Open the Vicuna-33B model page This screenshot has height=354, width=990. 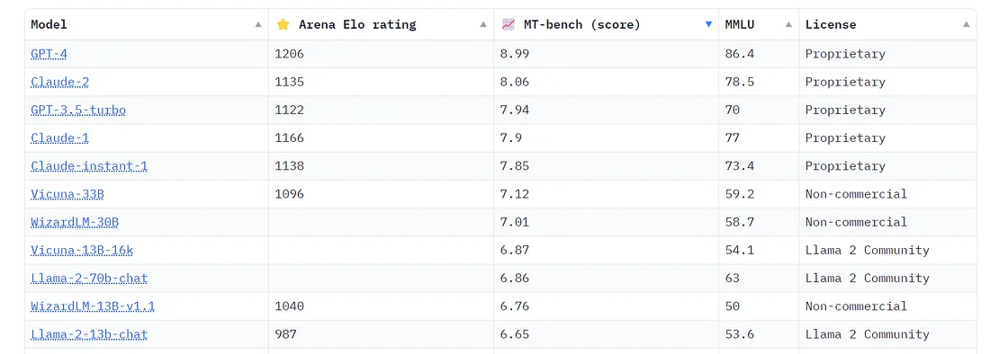point(67,194)
